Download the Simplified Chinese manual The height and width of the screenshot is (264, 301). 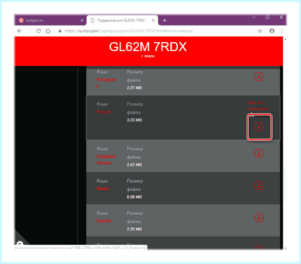point(258,154)
